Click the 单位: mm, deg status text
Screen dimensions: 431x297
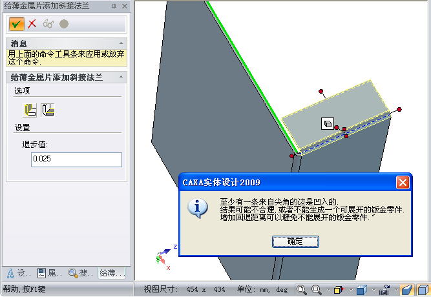(x=262, y=289)
